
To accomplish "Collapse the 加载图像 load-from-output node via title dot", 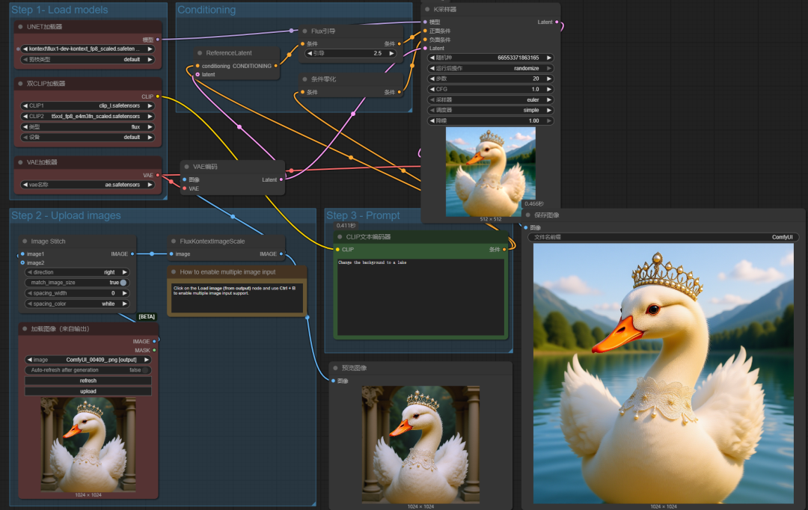I will 25,329.
